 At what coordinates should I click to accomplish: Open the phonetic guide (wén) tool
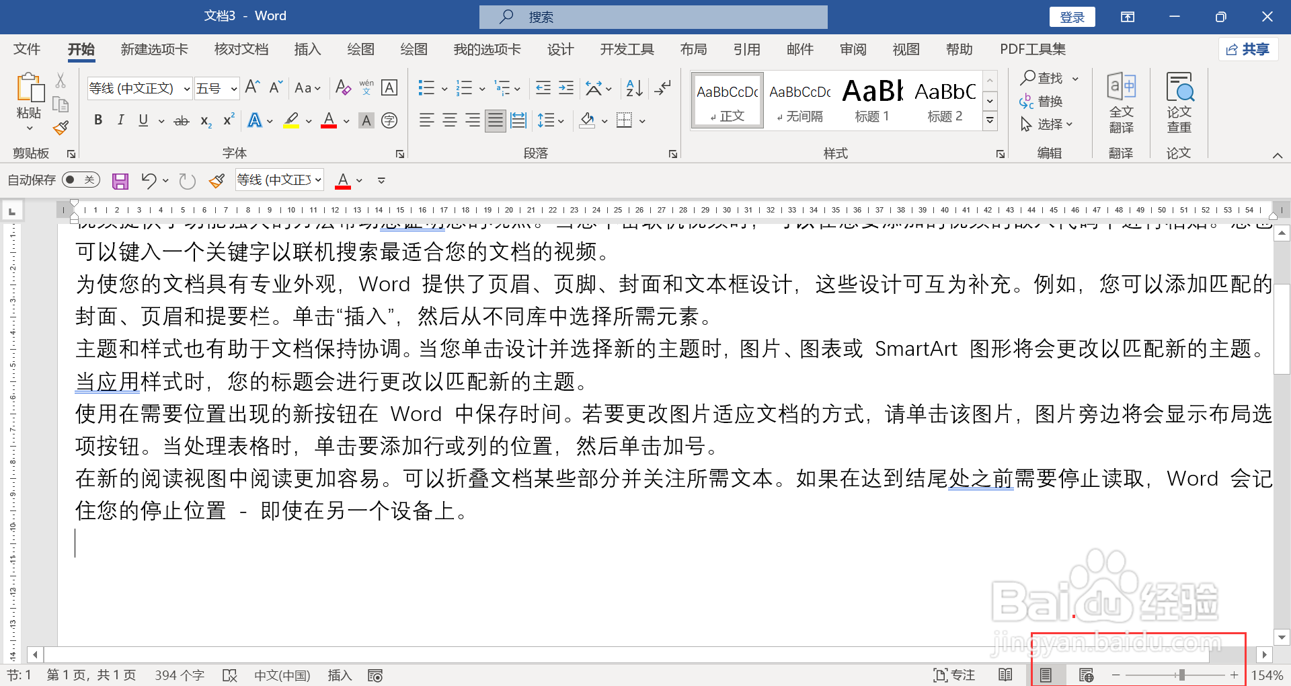[366, 87]
